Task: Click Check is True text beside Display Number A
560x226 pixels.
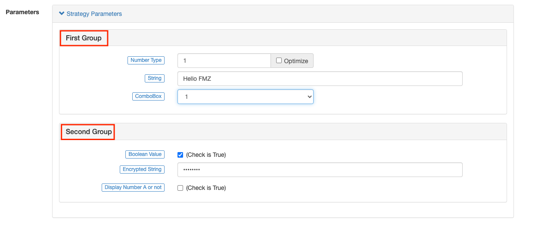Action: pyautogui.click(x=206, y=188)
